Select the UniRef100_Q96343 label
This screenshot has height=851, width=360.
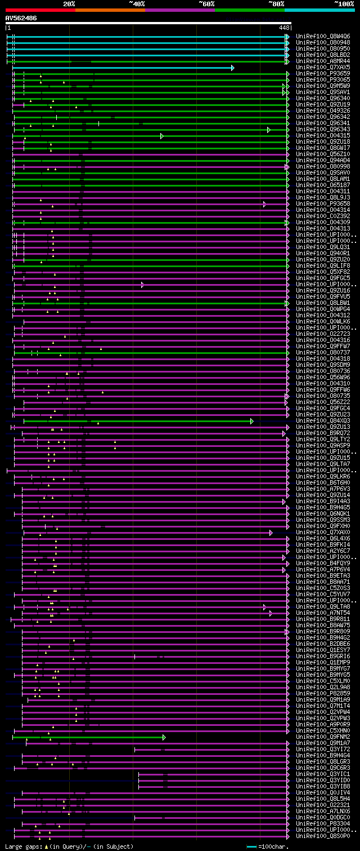323,129
